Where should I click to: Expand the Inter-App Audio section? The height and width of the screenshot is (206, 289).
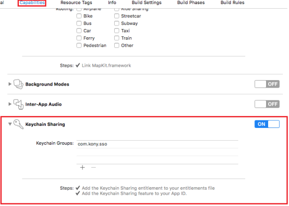[10, 104]
